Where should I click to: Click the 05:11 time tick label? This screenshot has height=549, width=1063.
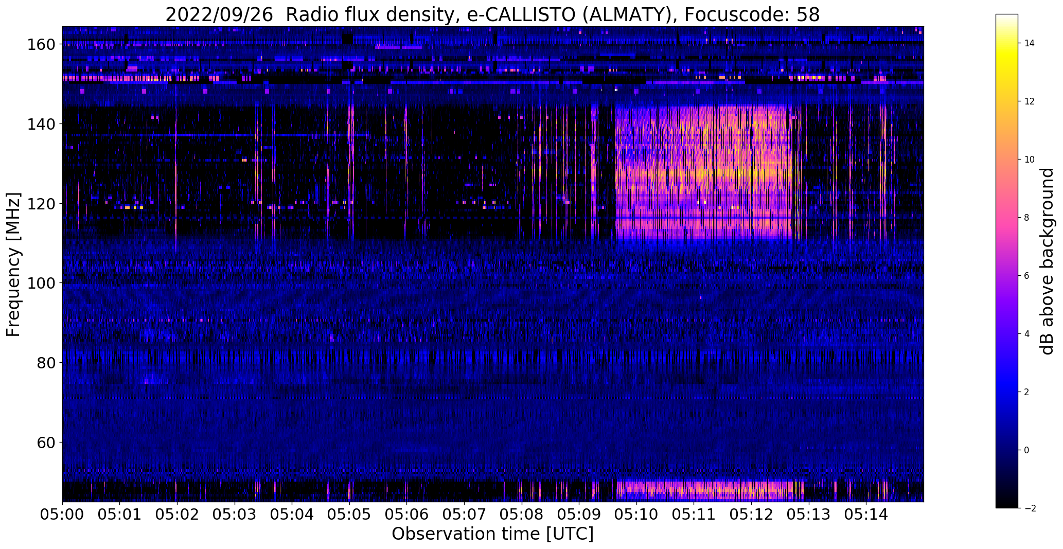coord(694,515)
